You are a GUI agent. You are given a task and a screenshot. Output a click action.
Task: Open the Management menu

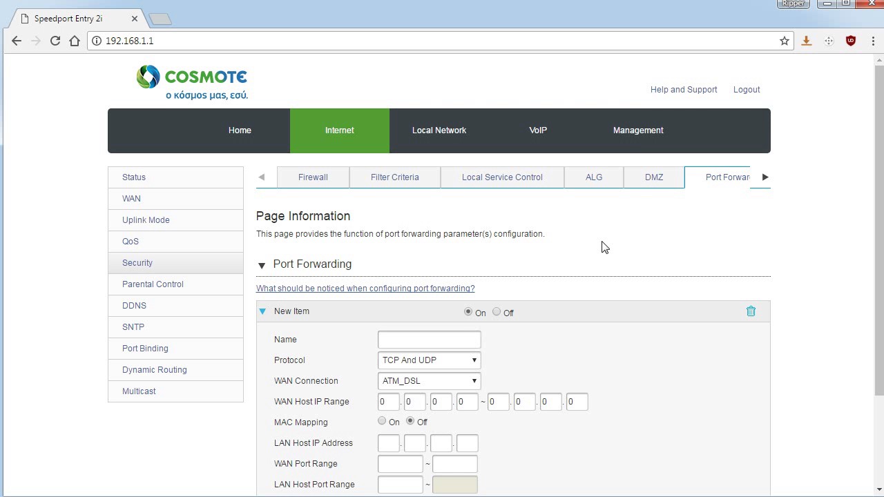tap(638, 130)
